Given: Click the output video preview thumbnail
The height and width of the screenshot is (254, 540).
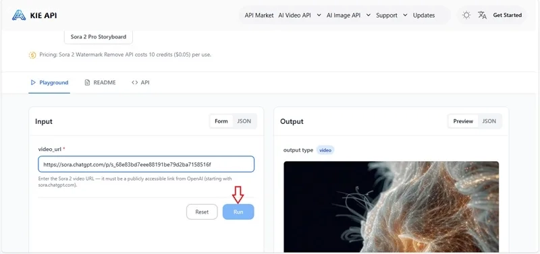Looking at the screenshot, I should (x=391, y=207).
